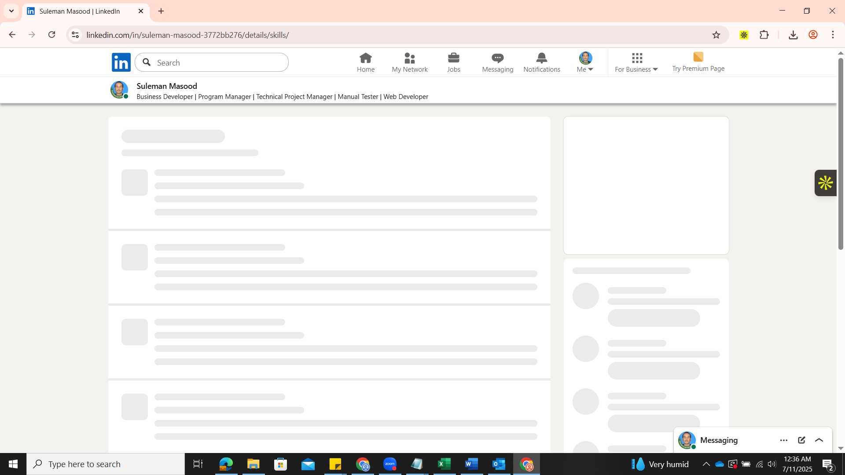Click the taskbar search box
Screen dimensions: 845x475
point(106,464)
